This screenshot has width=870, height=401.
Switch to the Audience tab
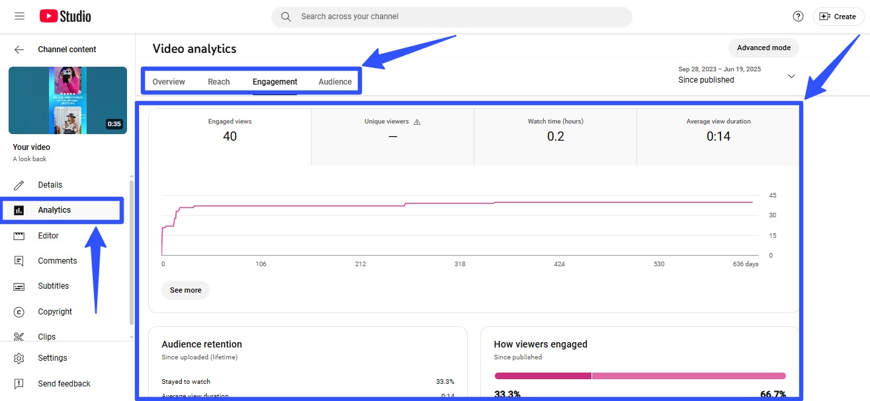tap(335, 81)
